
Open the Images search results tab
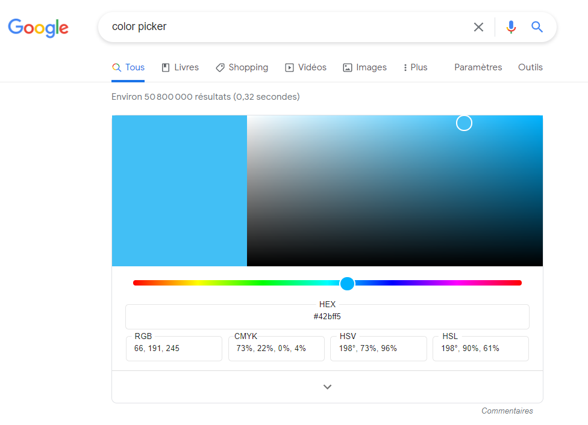pyautogui.click(x=364, y=67)
